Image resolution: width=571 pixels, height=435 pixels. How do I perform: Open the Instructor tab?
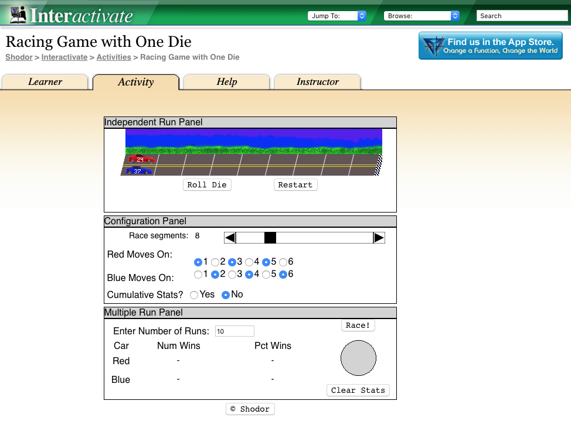pos(317,82)
